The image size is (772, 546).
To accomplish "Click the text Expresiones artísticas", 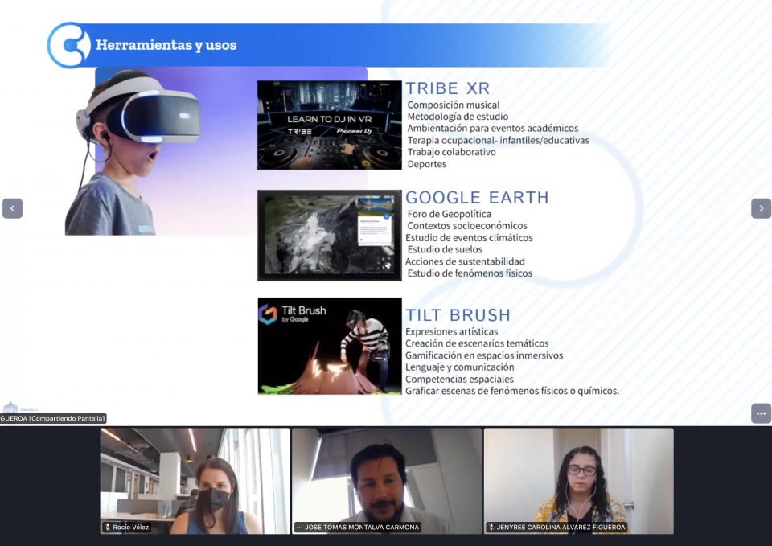I will (452, 332).
